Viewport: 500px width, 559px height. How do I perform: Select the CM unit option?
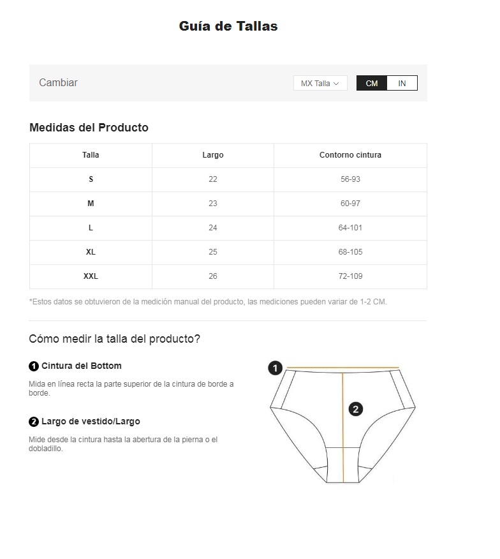(x=371, y=83)
